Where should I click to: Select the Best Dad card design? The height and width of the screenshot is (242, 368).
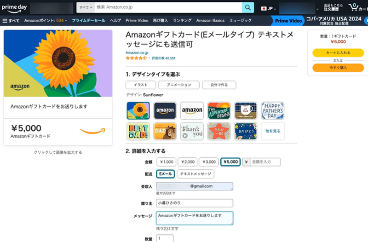138,131
